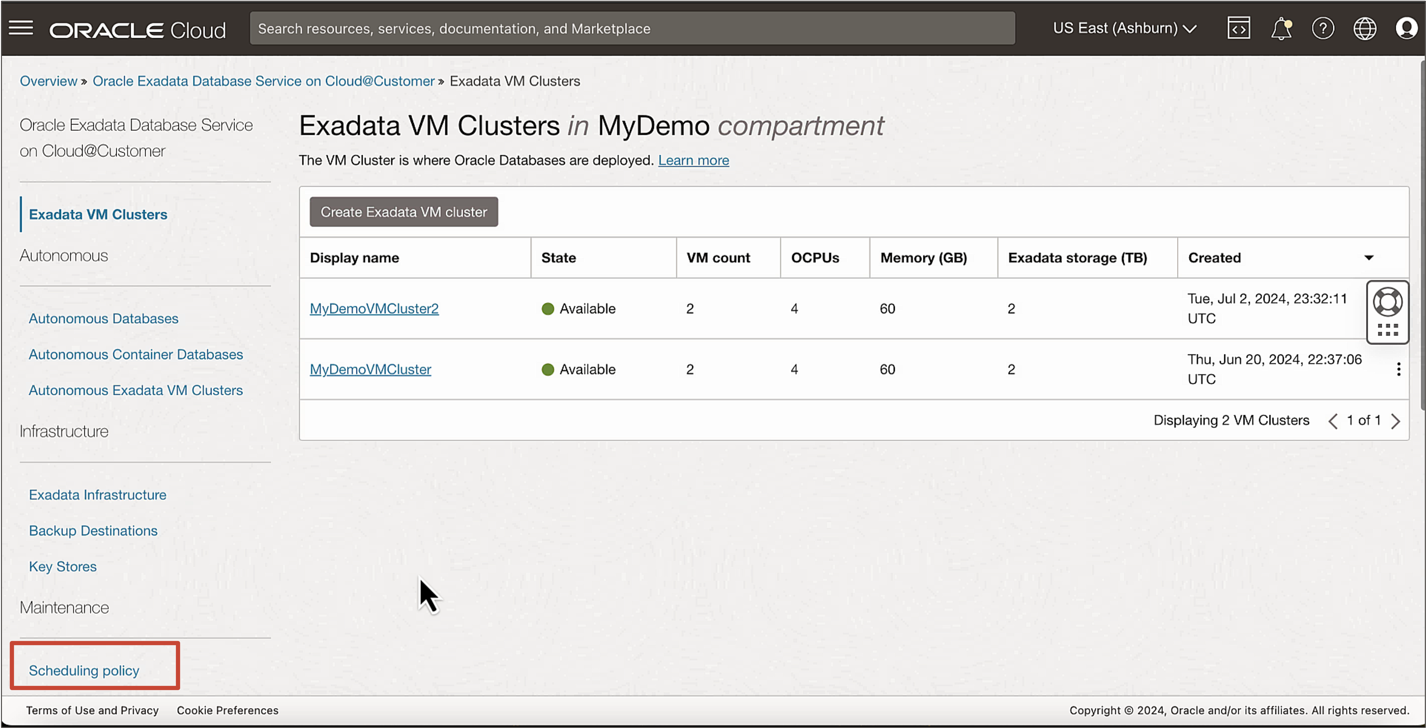Go to previous page of VM Clusters

[1333, 421]
